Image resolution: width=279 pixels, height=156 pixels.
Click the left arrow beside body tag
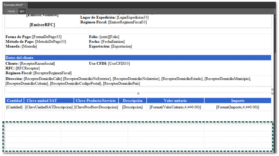(4, 11)
